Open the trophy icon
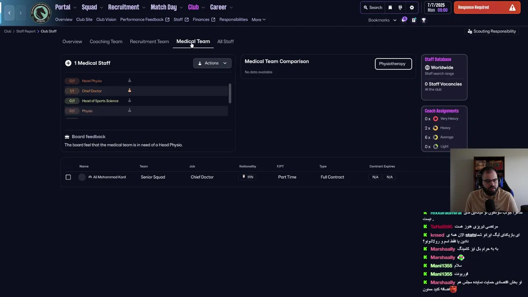528x297 pixels. point(423,20)
